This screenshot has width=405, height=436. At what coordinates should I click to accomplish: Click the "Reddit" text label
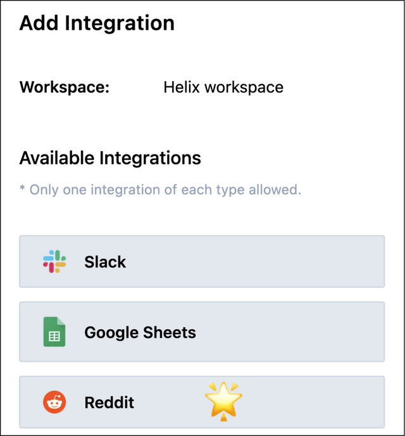(x=109, y=402)
